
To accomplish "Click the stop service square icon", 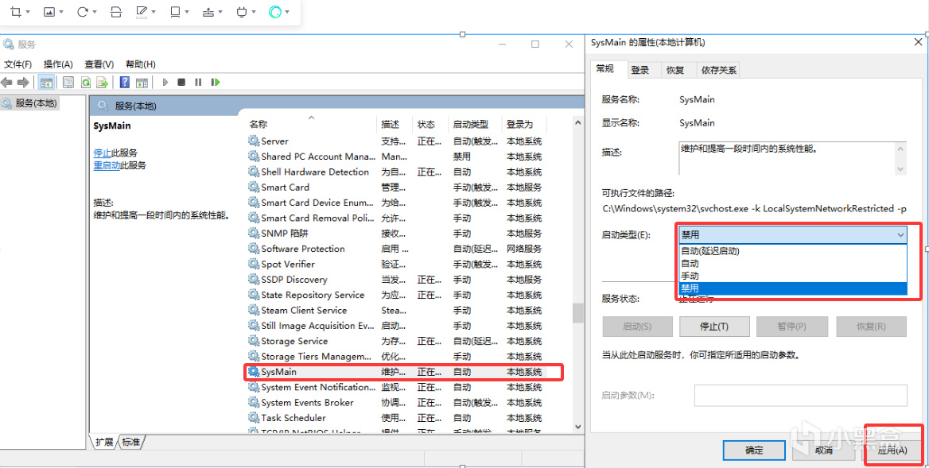I will coord(182,83).
